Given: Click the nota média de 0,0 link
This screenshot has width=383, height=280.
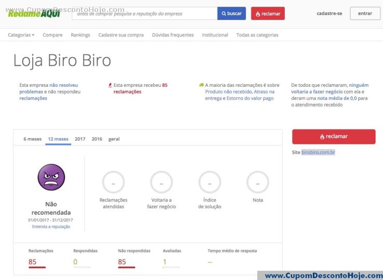Looking at the screenshot, I should 337,98.
